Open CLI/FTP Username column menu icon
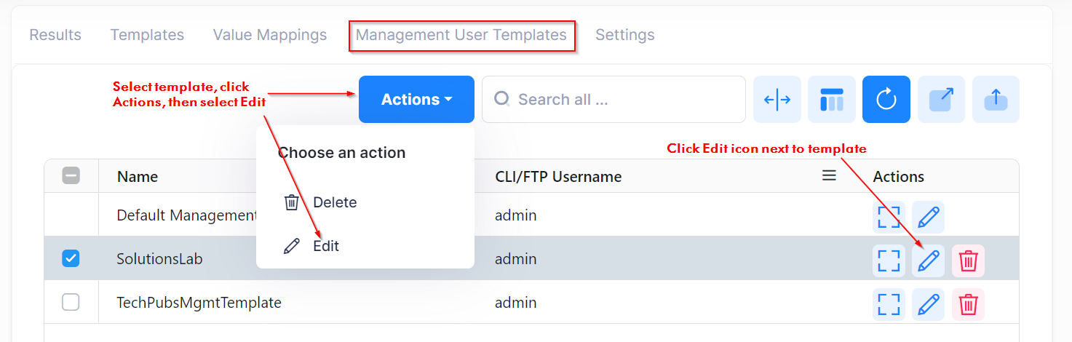Image resolution: width=1072 pixels, height=342 pixels. (x=829, y=175)
